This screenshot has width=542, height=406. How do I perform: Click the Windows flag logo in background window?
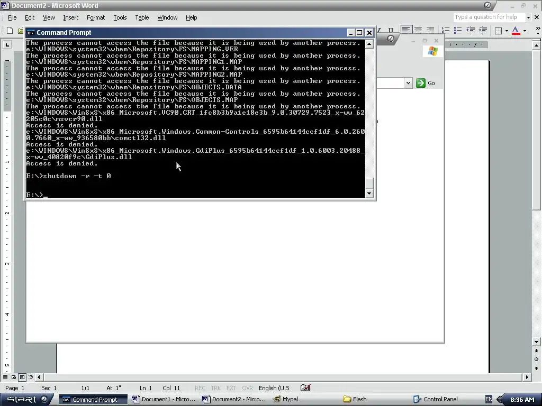(432, 51)
